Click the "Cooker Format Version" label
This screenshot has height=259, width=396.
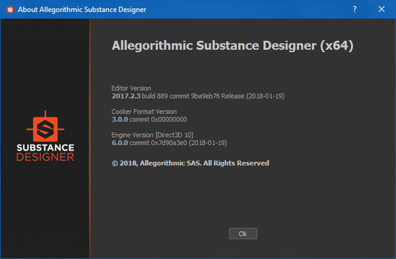[144, 112]
